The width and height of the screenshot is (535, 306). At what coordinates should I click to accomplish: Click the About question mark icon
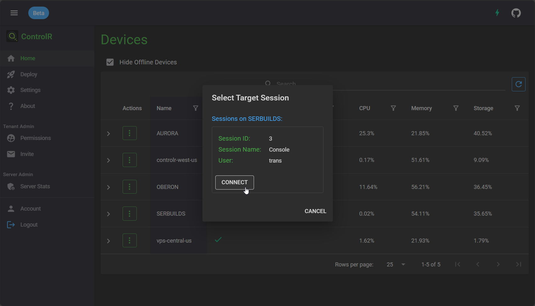(x=11, y=106)
